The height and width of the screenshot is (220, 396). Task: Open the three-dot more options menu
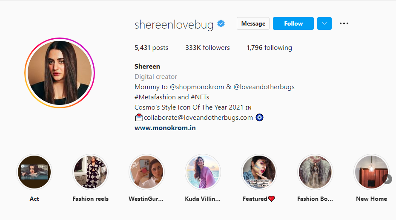point(344,23)
